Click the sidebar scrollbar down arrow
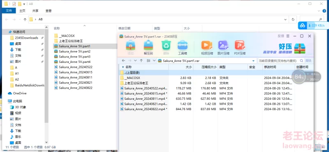Screen dimensions: 329x152 tap(46, 143)
